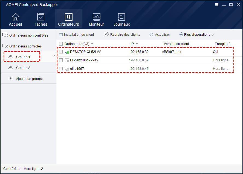The image size is (243, 174).
Task: Click the Actualiser button
Action: (x=160, y=34)
